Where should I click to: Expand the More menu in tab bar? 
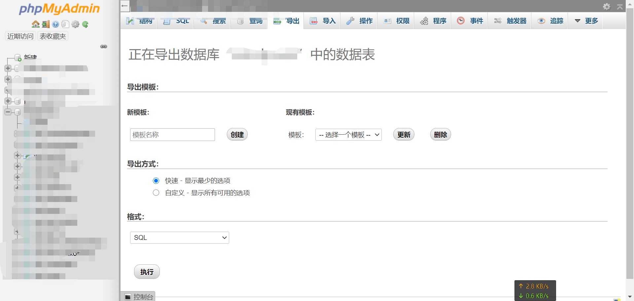(586, 21)
